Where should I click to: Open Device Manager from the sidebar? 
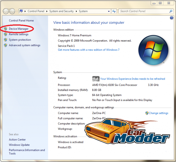point(19,29)
